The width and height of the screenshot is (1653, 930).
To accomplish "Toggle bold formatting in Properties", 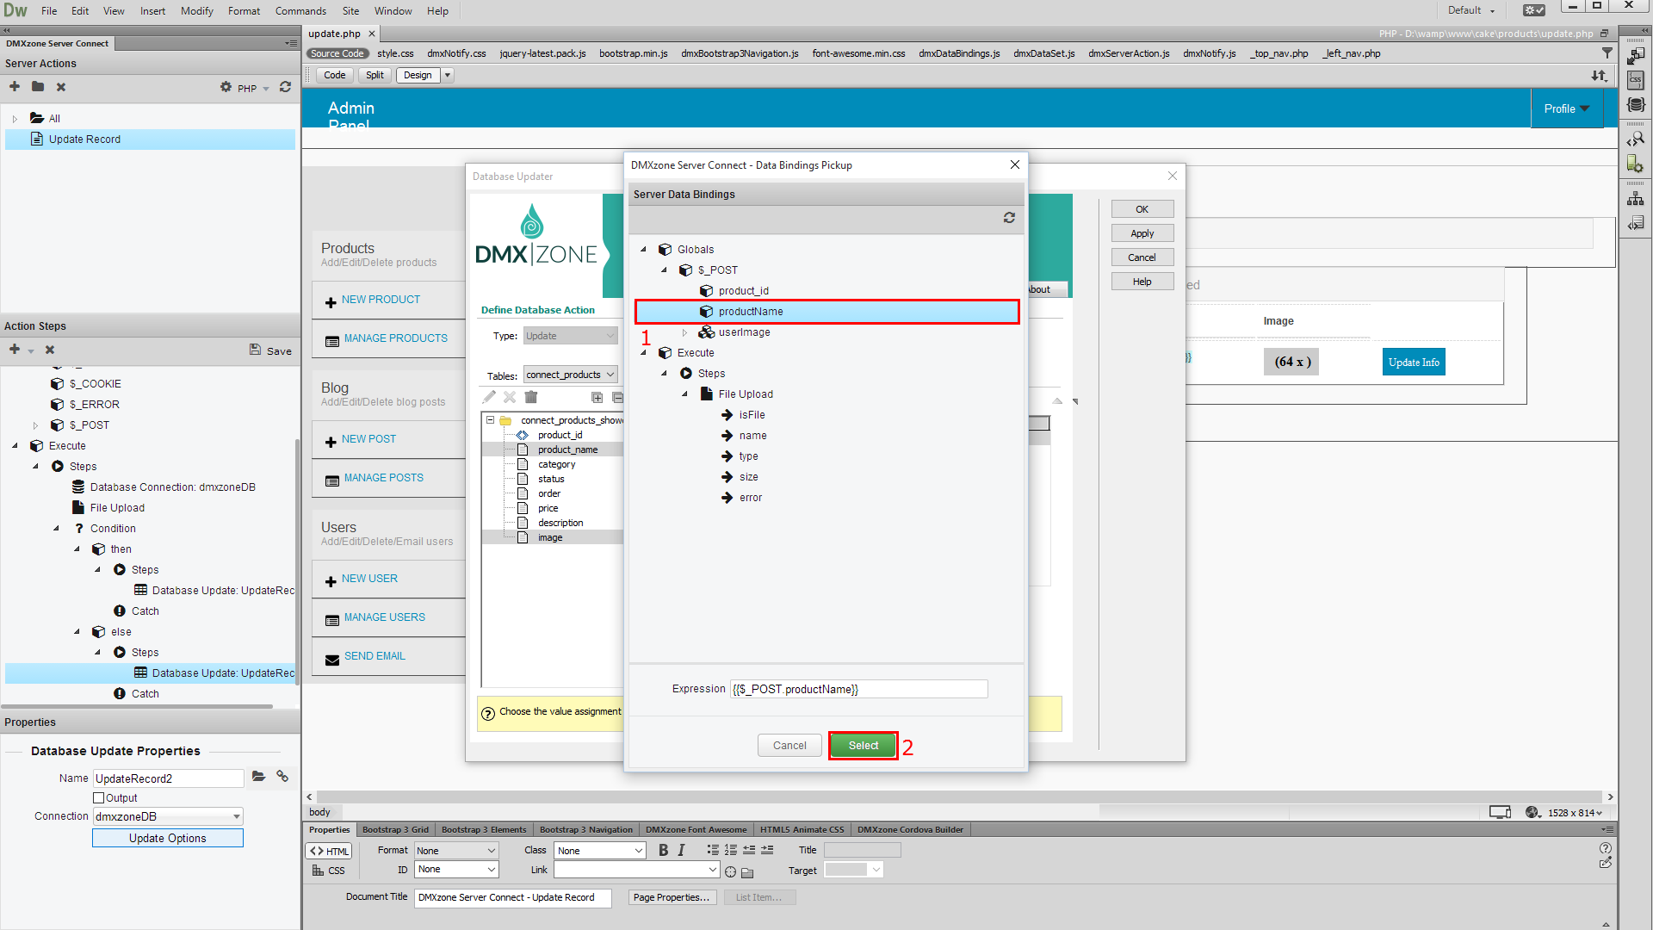I will tap(663, 850).
